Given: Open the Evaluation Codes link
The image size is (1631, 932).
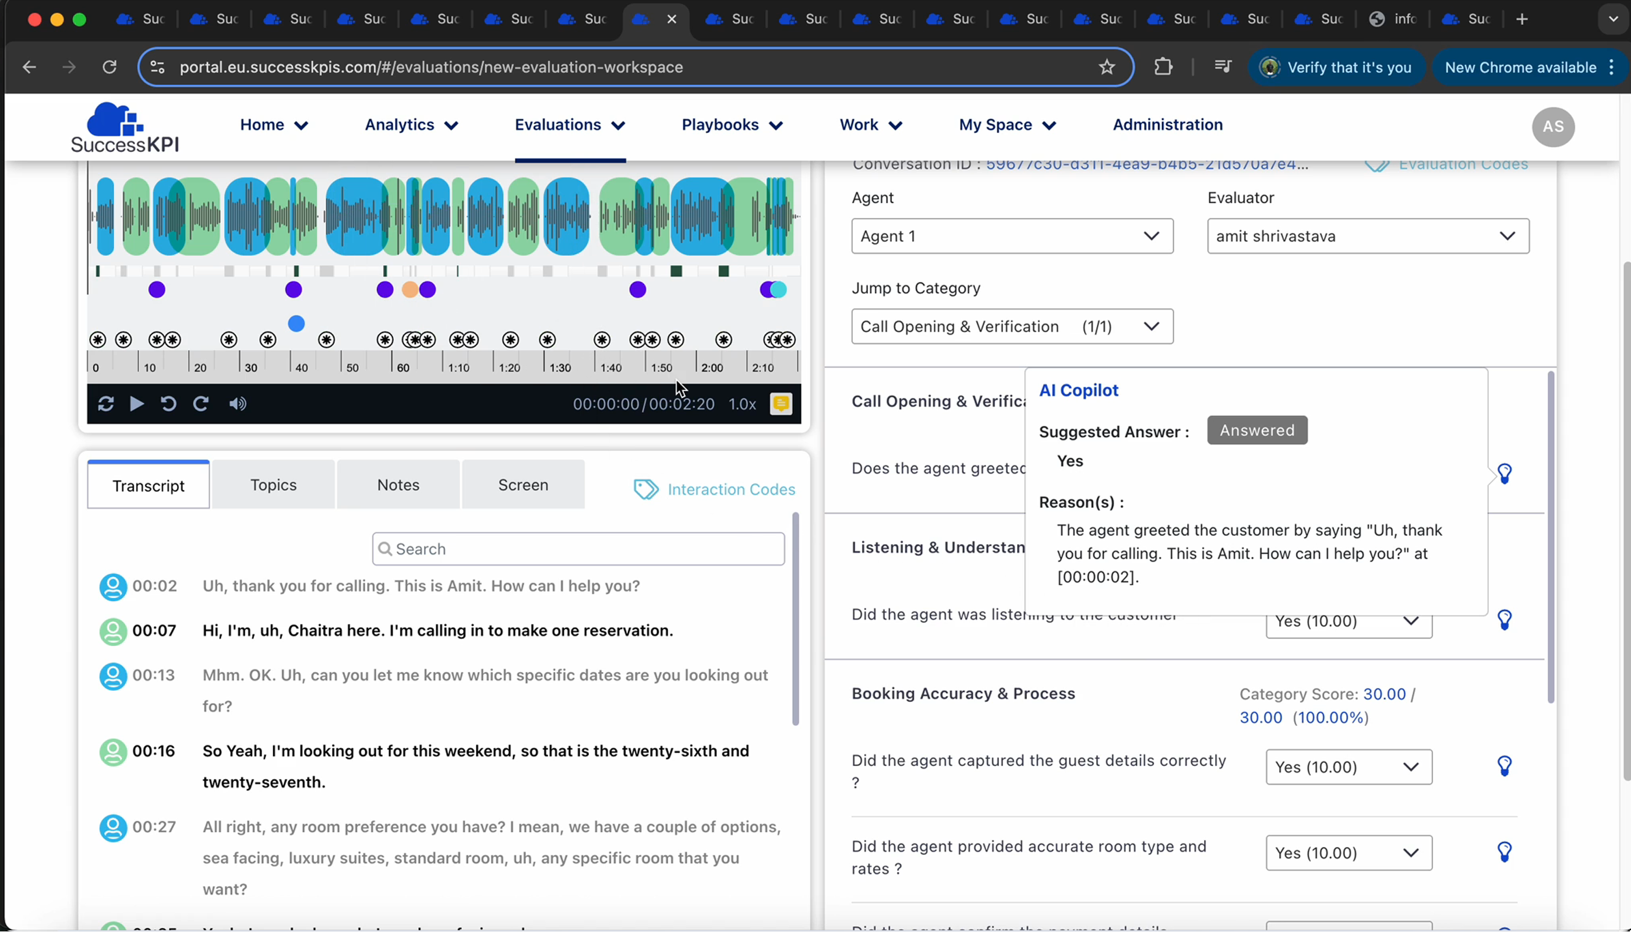Looking at the screenshot, I should click(x=1447, y=165).
